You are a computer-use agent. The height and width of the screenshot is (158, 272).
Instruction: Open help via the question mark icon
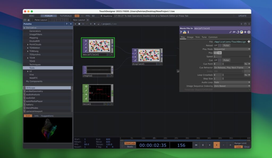[x=181, y=32]
